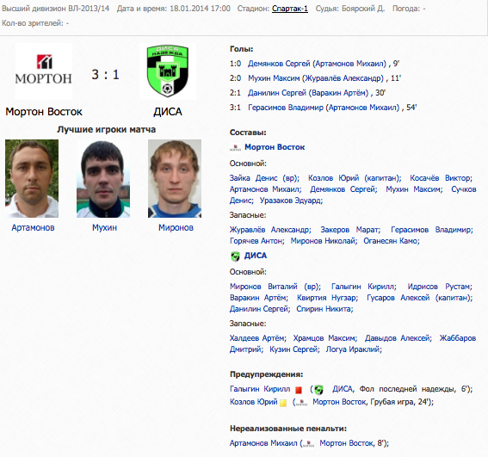This screenshot has height=457, width=488.
Task: Click Мортон icon in missed penalties row
Action: coord(308,443)
